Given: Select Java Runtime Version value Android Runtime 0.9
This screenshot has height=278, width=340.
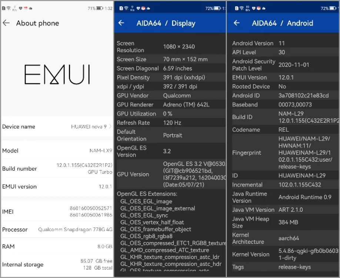Looking at the screenshot, I should [x=305, y=197].
